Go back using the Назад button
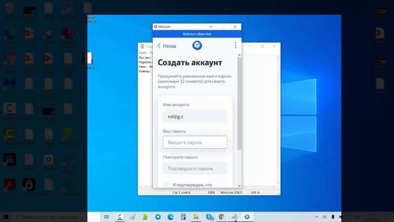The width and height of the screenshot is (394, 222). coord(167,46)
